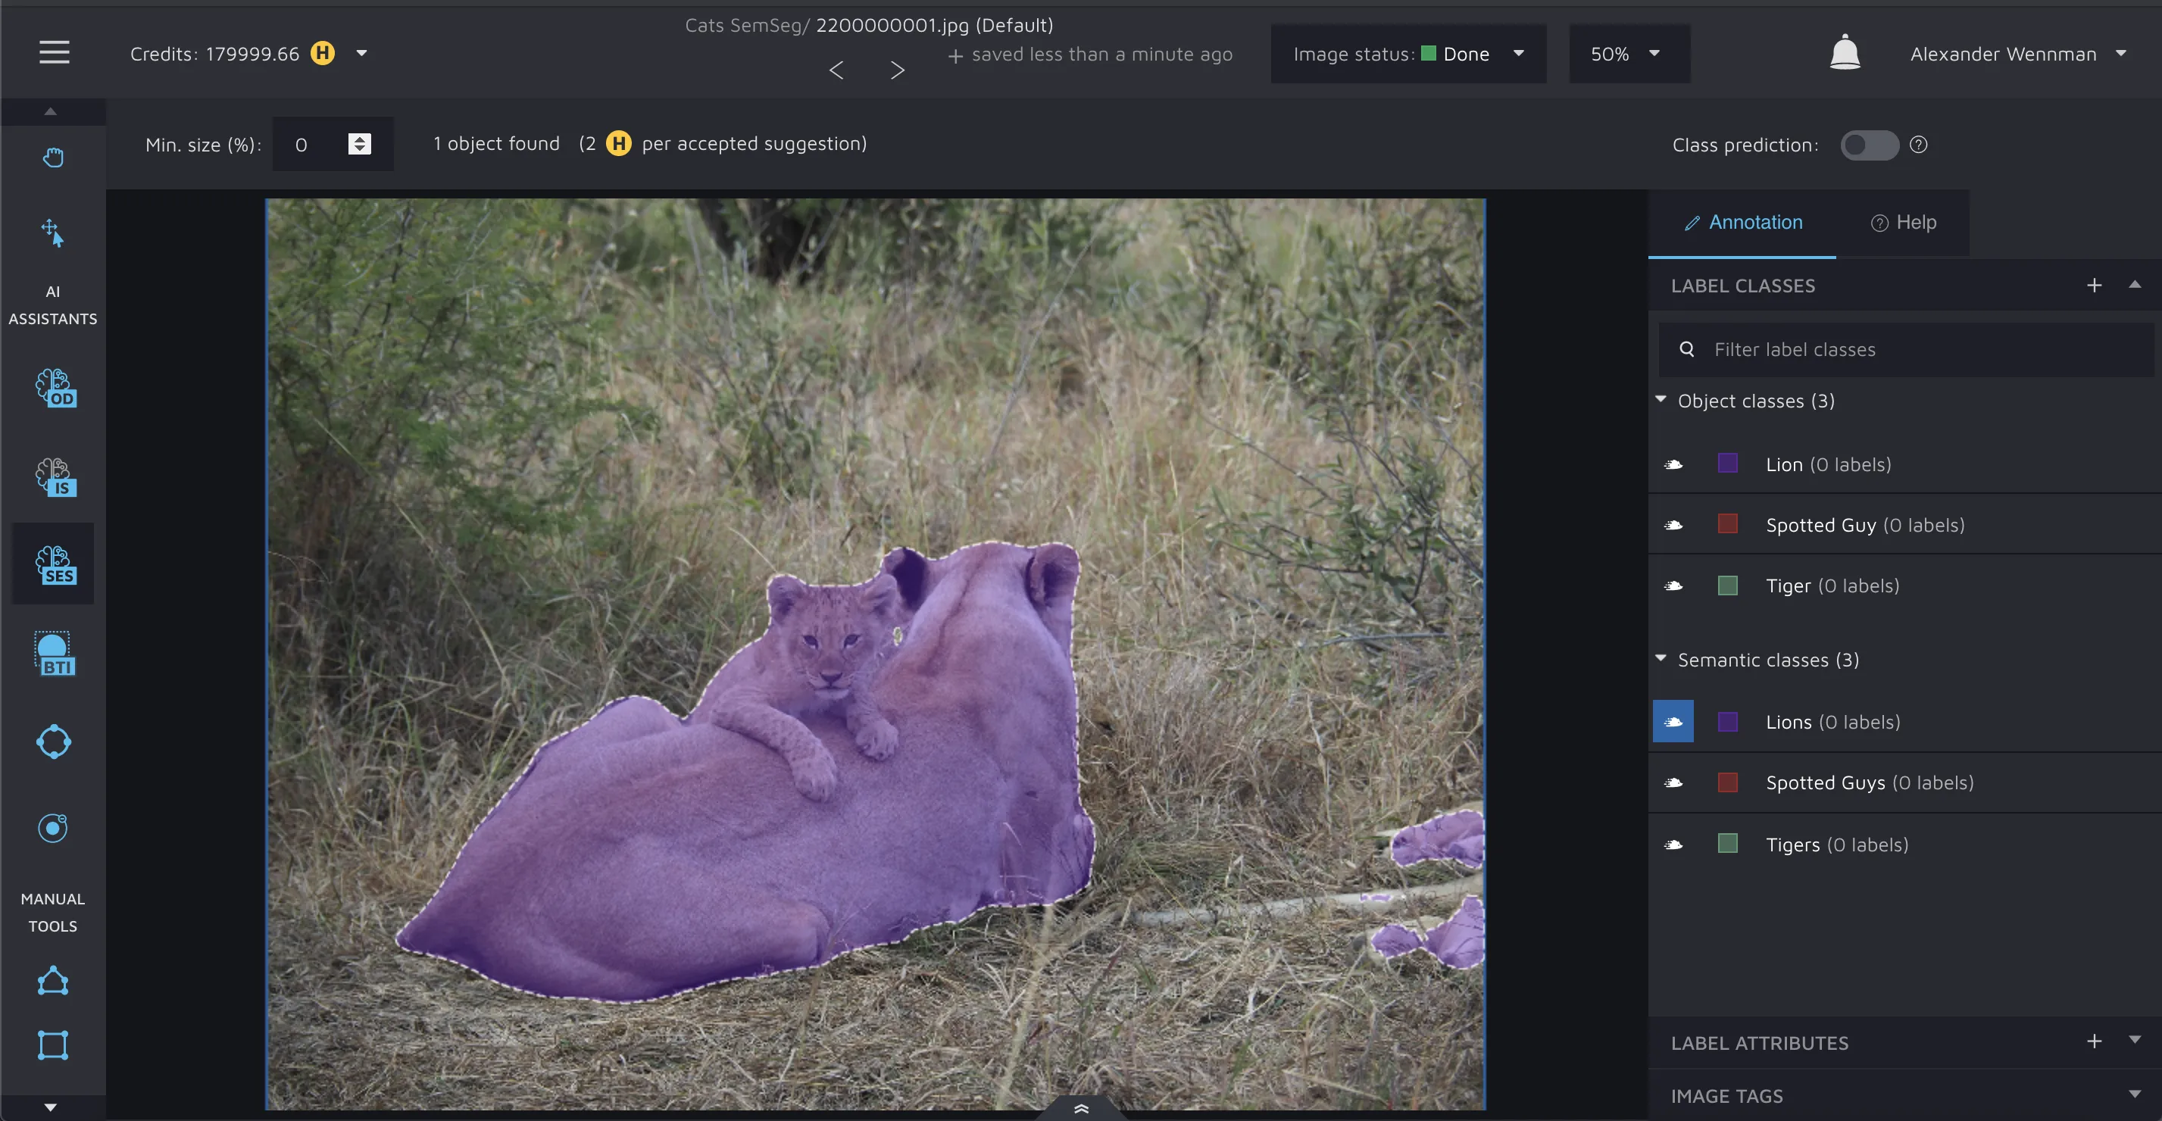Open the hamburger main menu
2162x1121 pixels.
click(54, 53)
